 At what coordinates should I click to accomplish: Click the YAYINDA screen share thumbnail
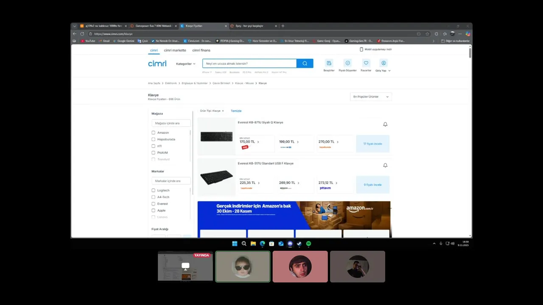[x=185, y=266]
